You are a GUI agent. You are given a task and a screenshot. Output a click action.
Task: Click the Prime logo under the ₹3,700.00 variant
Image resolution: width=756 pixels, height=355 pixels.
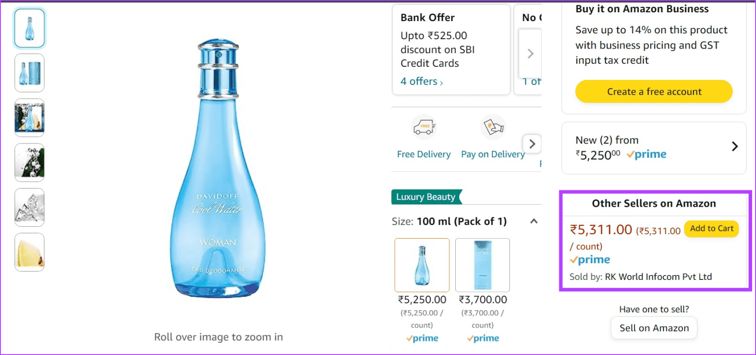tap(482, 338)
